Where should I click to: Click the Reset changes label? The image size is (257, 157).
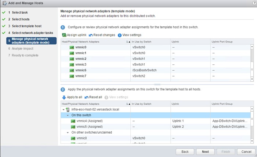pyautogui.click(x=104, y=35)
